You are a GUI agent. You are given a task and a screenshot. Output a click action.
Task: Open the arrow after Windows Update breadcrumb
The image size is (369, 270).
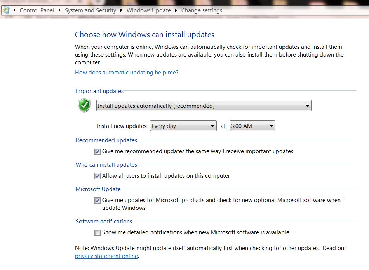pos(176,10)
